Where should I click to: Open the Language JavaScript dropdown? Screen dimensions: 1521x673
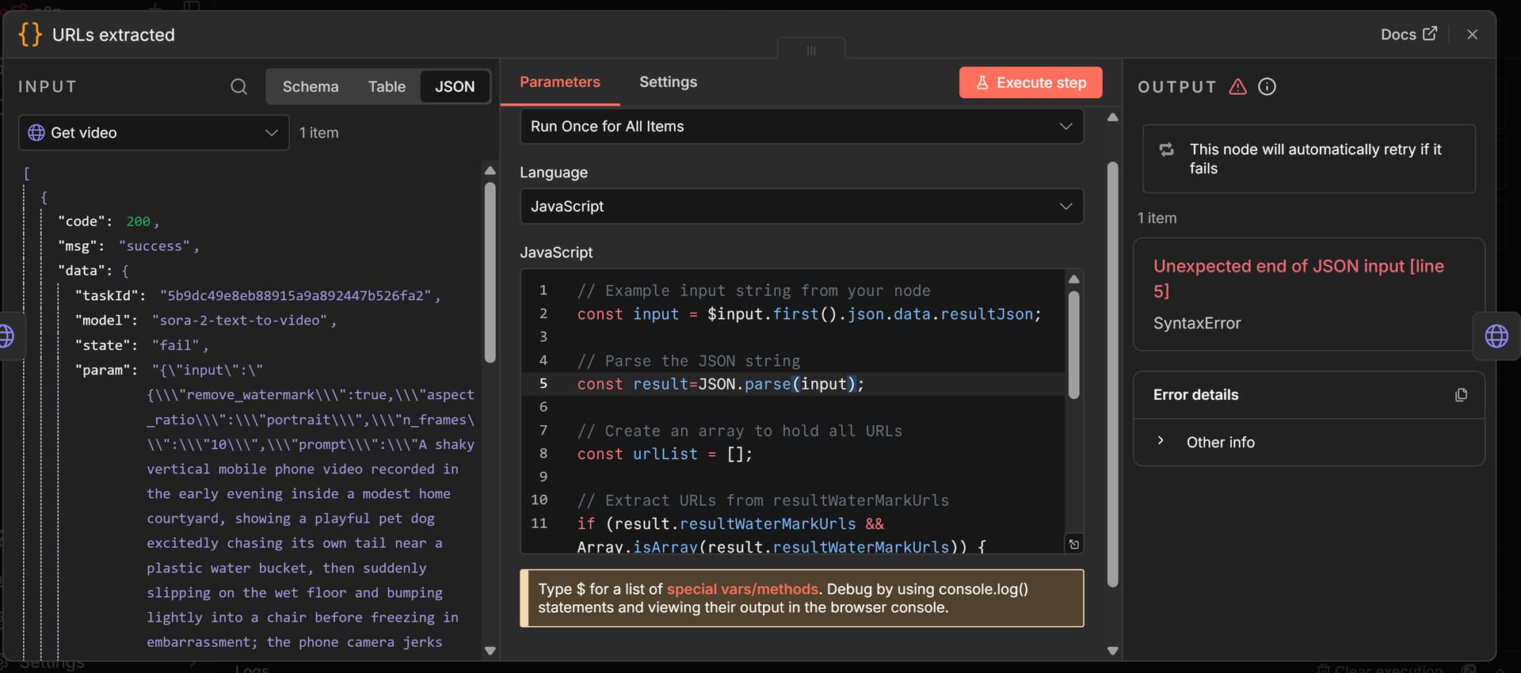801,207
